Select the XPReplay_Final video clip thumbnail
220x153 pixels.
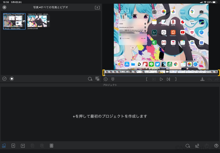14,21
